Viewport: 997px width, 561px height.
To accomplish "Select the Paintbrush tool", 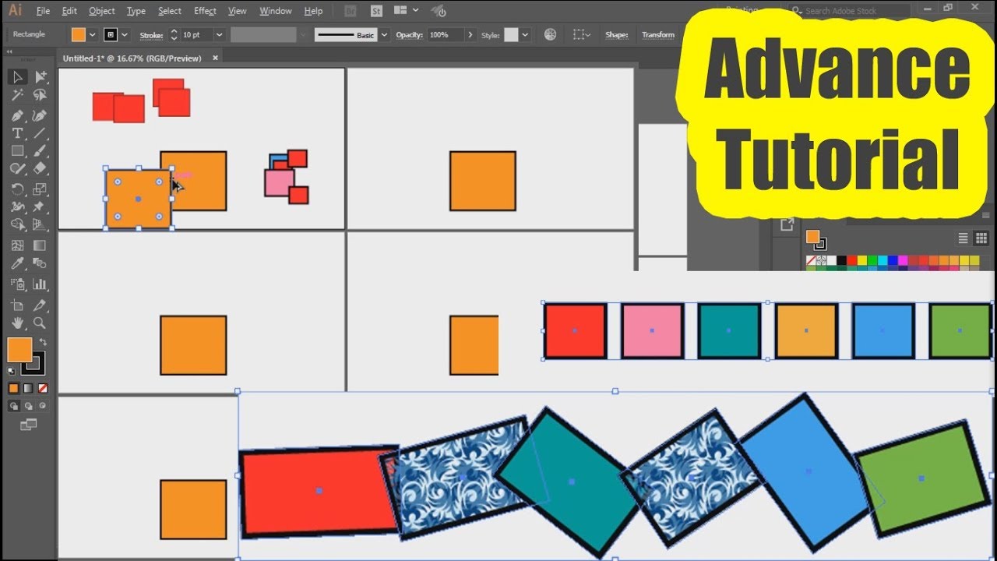I will coord(41,151).
